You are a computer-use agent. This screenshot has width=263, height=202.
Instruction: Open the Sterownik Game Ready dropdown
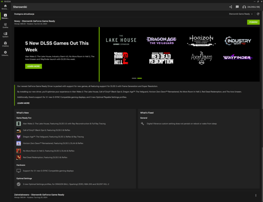point(241,14)
